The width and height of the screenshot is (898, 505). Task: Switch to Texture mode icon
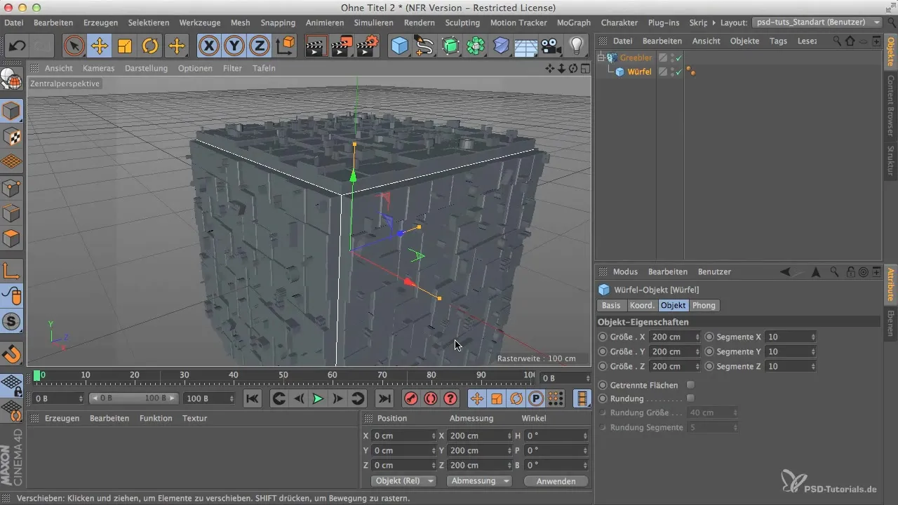12,137
